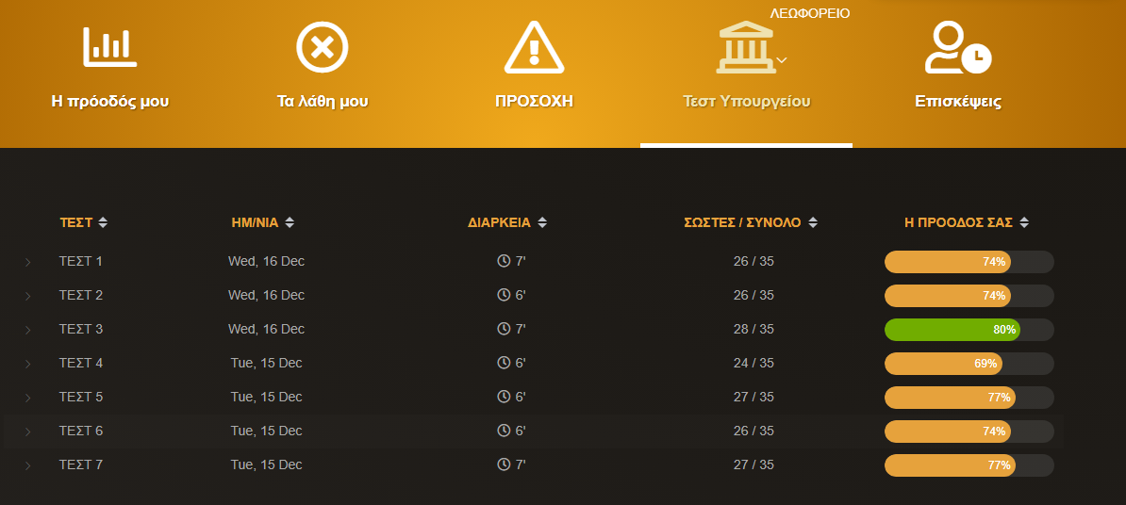Sort by ΔΙΑΡΚΕΙΑ column header
This screenshot has width=1126, height=505.
click(499, 223)
